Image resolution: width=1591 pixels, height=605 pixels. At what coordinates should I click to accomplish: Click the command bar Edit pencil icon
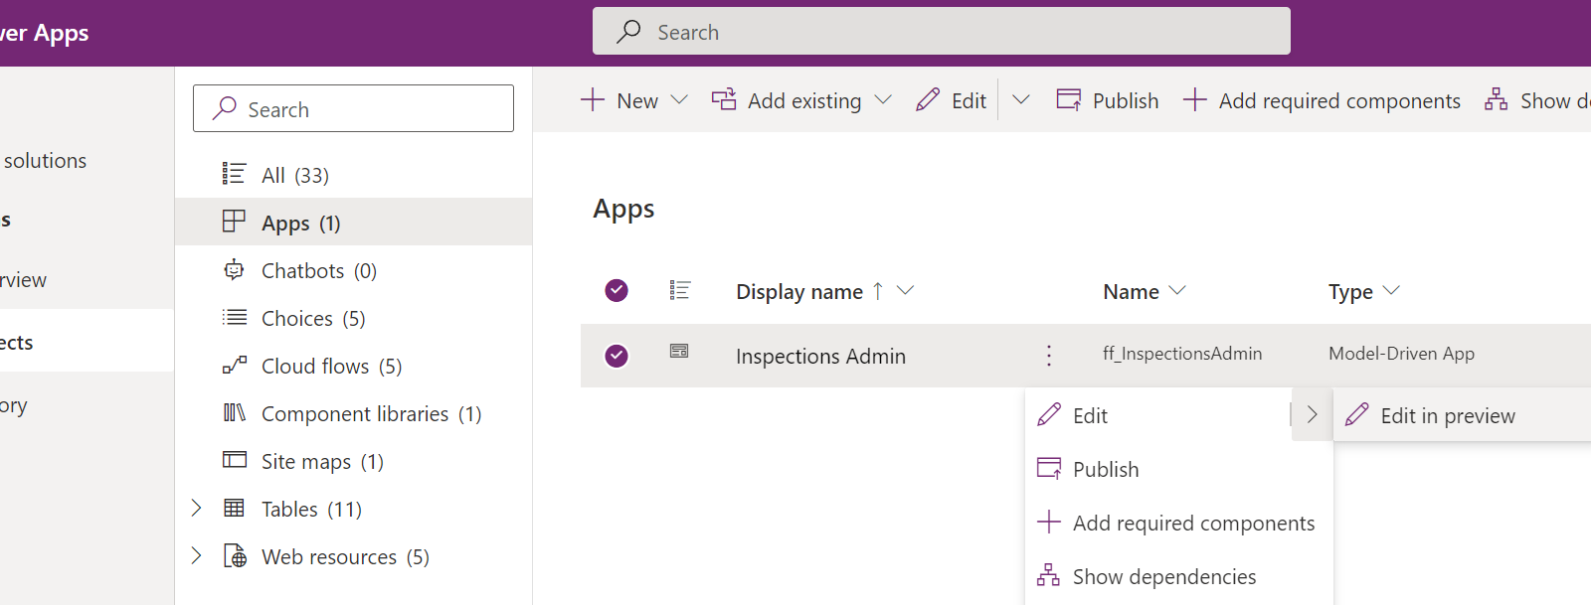928,99
